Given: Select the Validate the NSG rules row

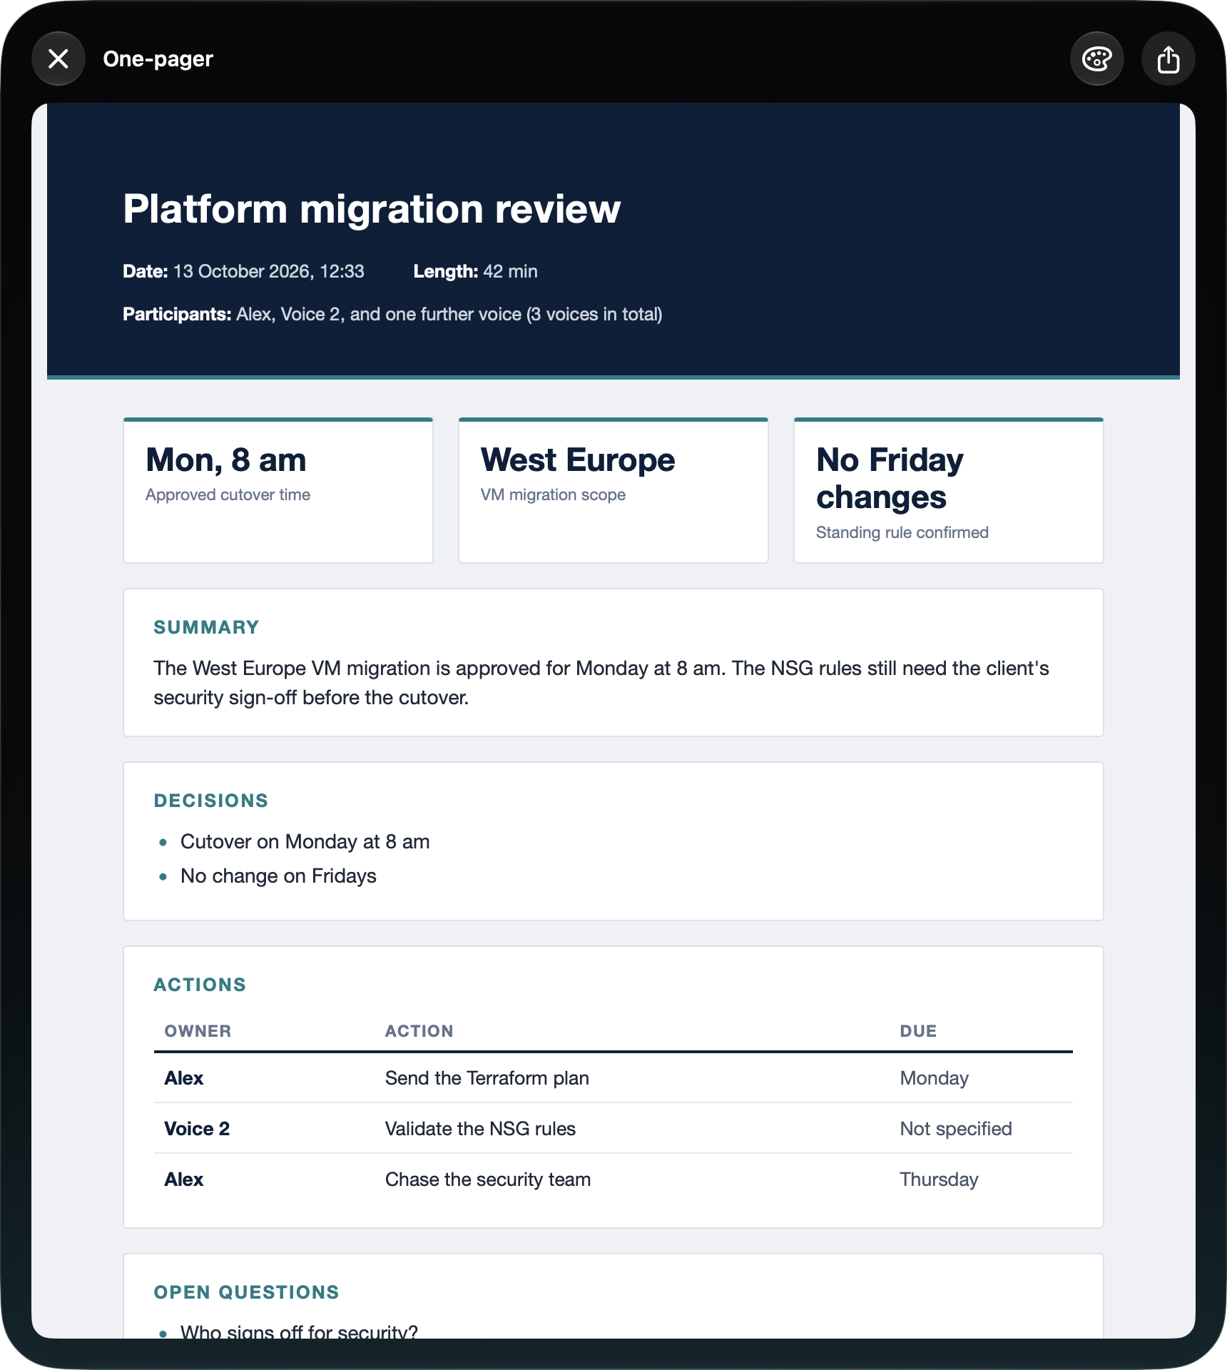Looking at the screenshot, I should [x=613, y=1128].
